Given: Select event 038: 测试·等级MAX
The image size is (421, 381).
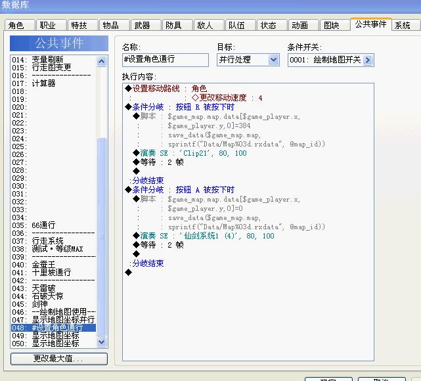Looking at the screenshot, I should click(x=53, y=248).
